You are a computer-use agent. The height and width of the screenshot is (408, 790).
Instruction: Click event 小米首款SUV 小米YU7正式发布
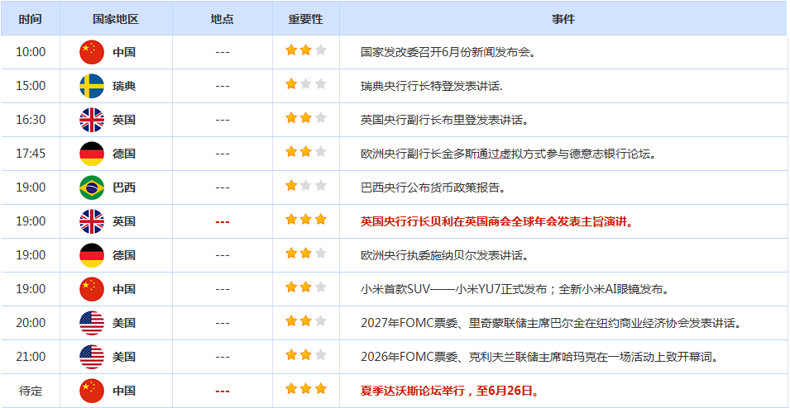coord(516,289)
